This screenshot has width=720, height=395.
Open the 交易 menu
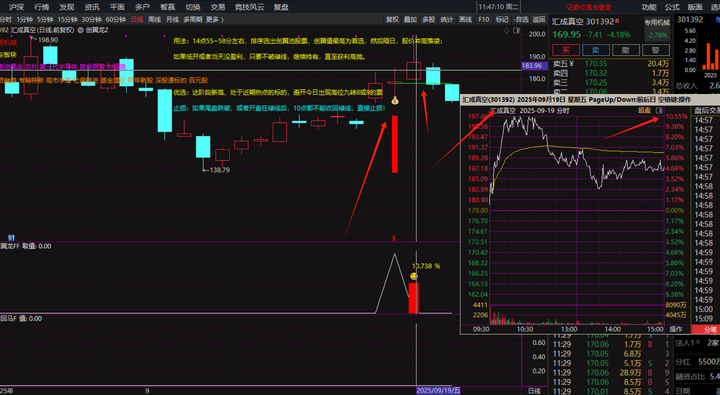click(x=218, y=7)
